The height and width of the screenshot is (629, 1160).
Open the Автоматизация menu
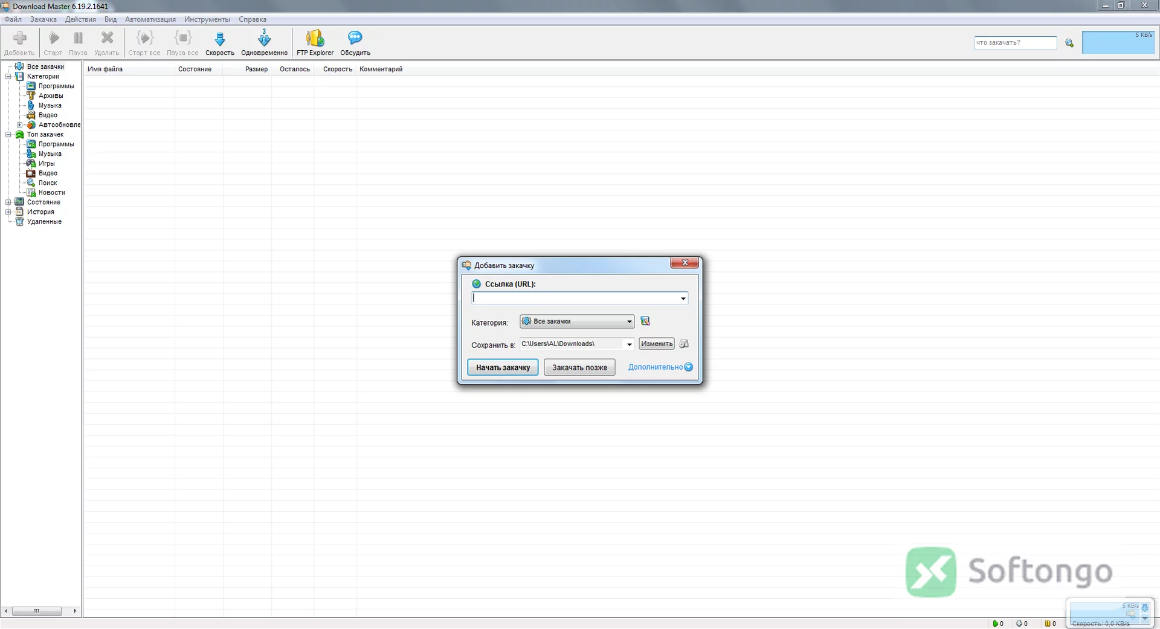click(x=150, y=19)
